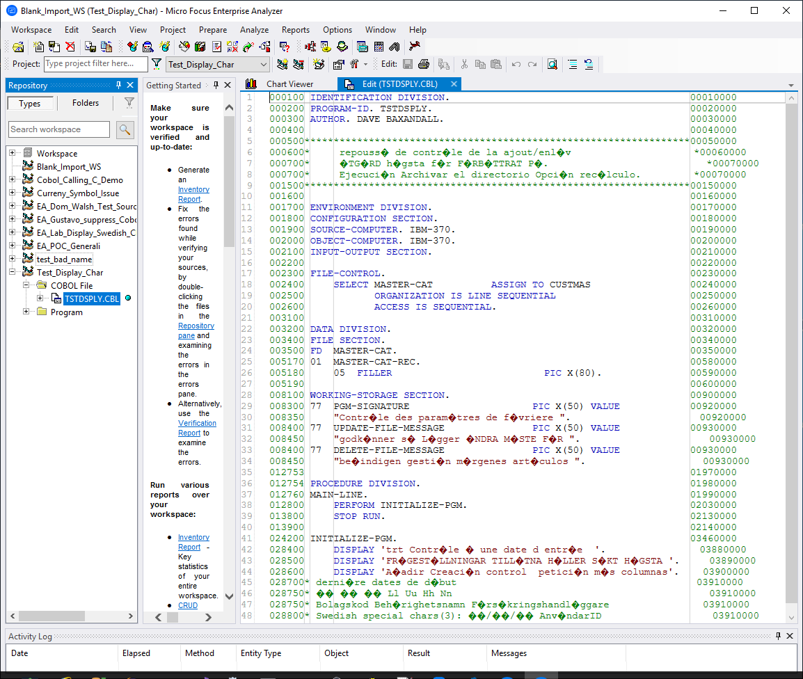Open the Analyze menu
This screenshot has height=679, width=803.
[254, 30]
